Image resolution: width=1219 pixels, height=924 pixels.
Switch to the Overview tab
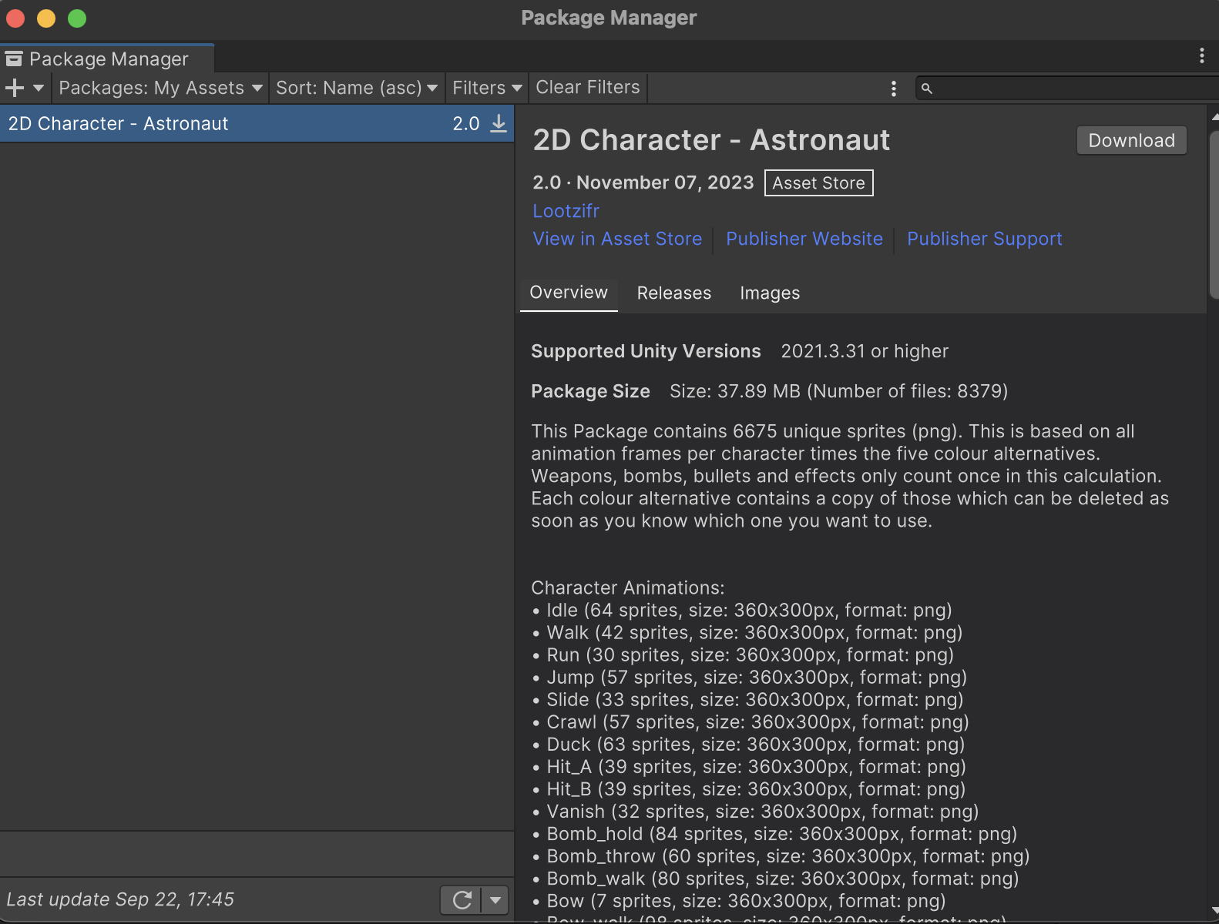pyautogui.click(x=569, y=293)
